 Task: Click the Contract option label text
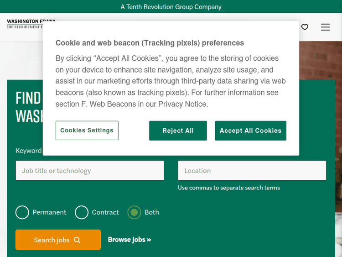(105, 212)
